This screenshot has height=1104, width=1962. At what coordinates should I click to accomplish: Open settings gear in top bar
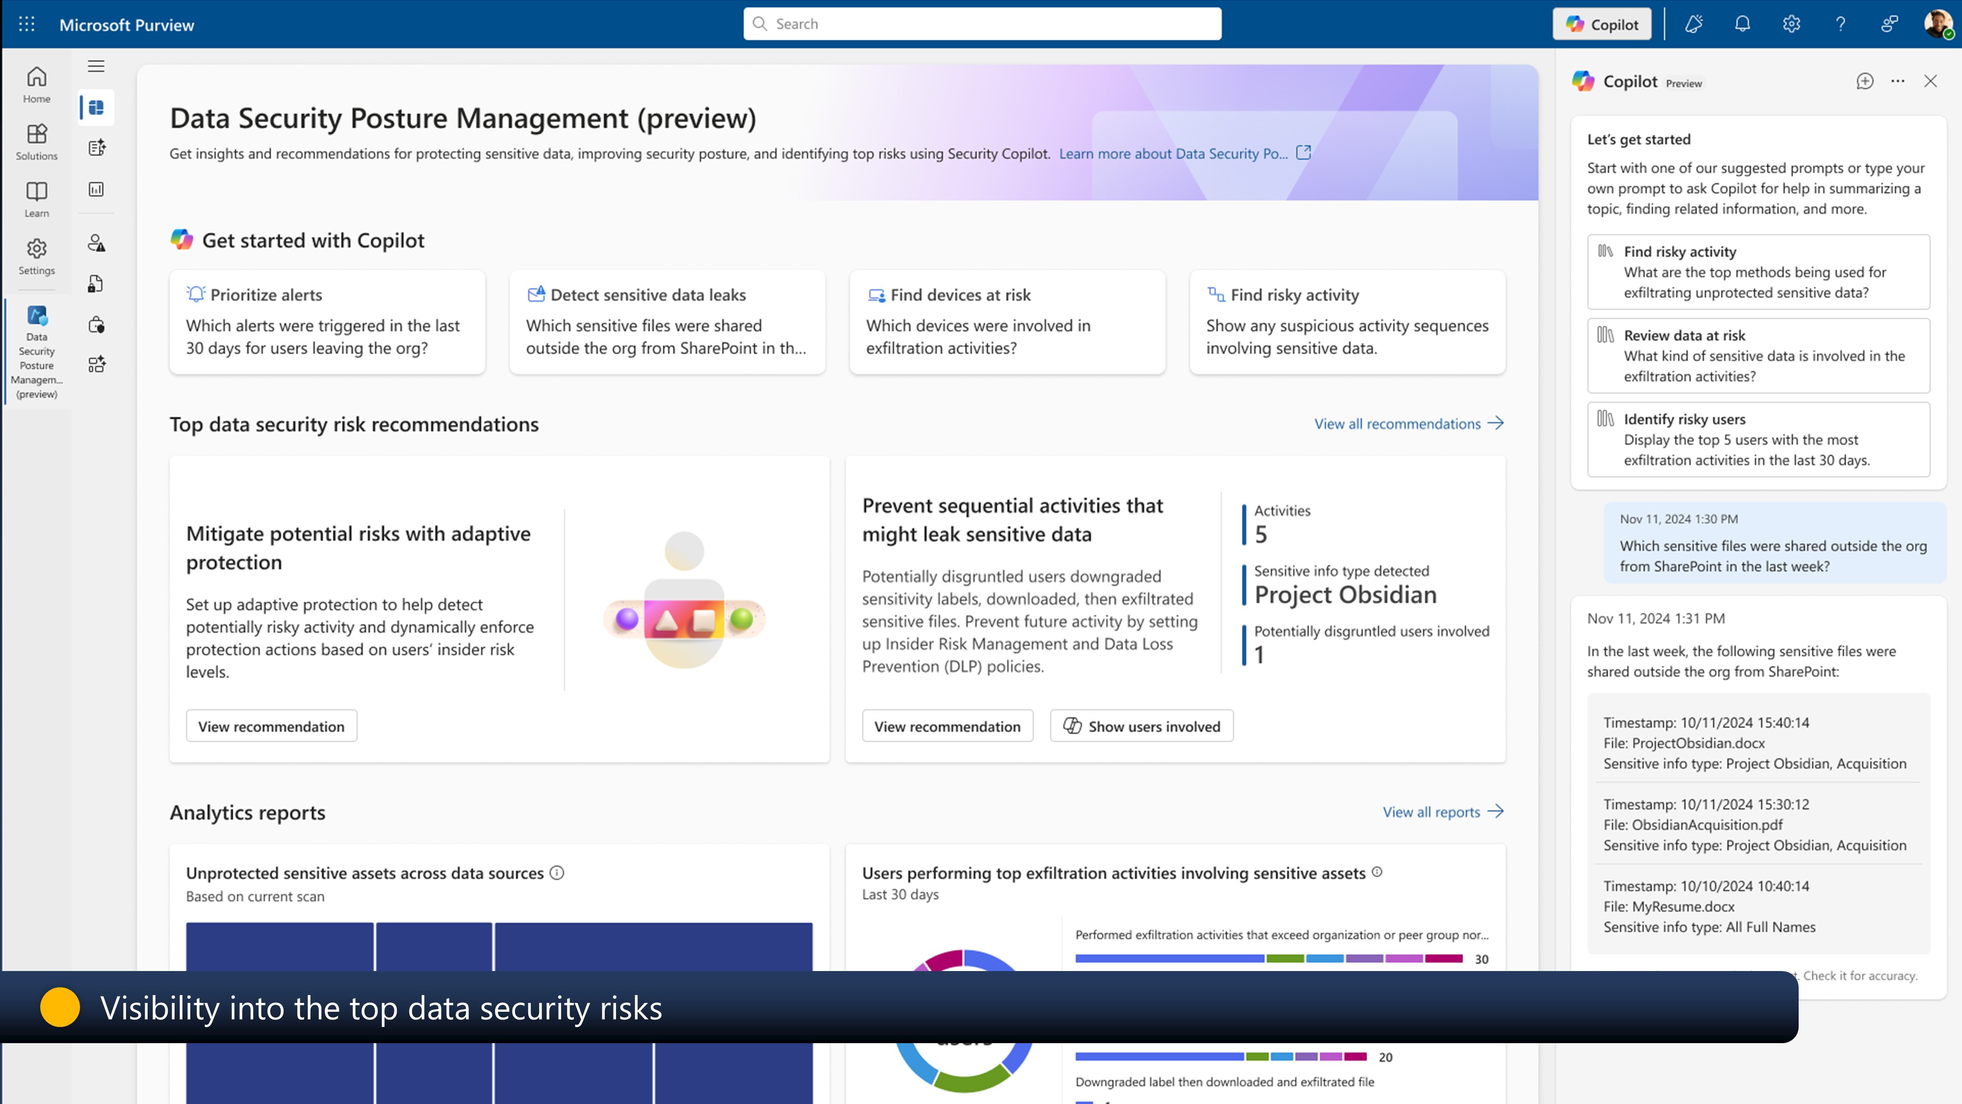pos(1791,25)
